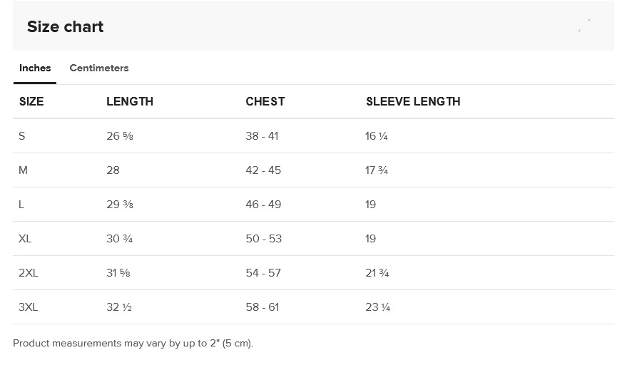
Task: Select the S size row label
Action: [22, 136]
